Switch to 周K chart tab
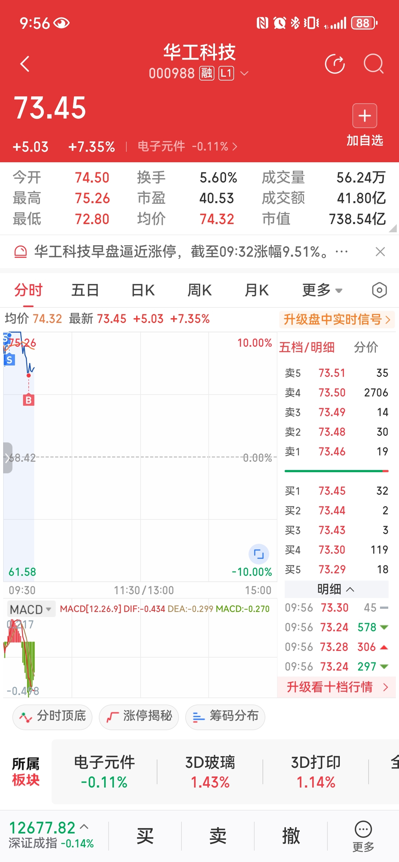This screenshot has width=399, height=862. pyautogui.click(x=199, y=290)
